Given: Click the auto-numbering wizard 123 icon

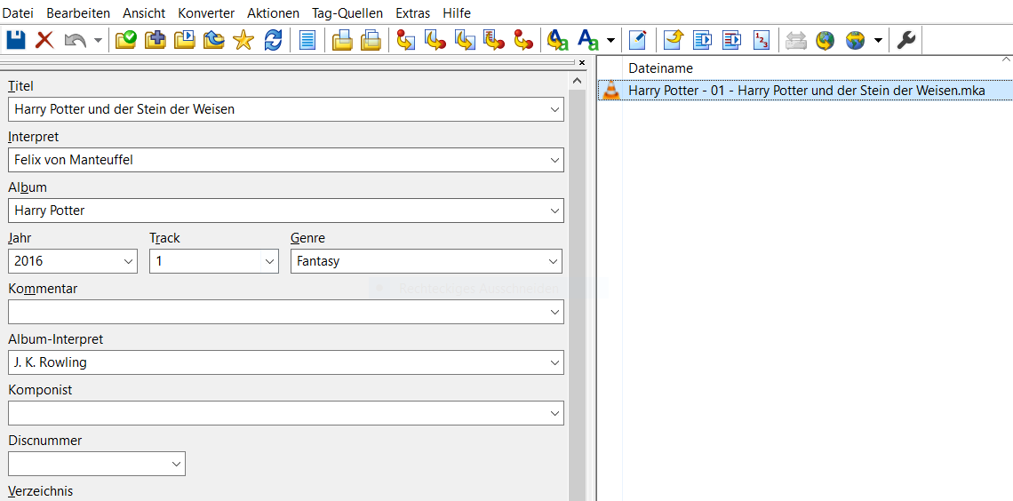Looking at the screenshot, I should pyautogui.click(x=762, y=40).
